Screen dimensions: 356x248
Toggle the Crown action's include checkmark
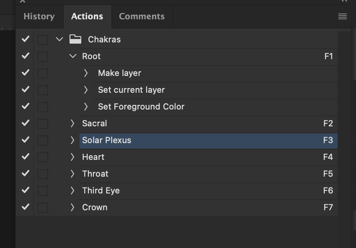(25, 207)
